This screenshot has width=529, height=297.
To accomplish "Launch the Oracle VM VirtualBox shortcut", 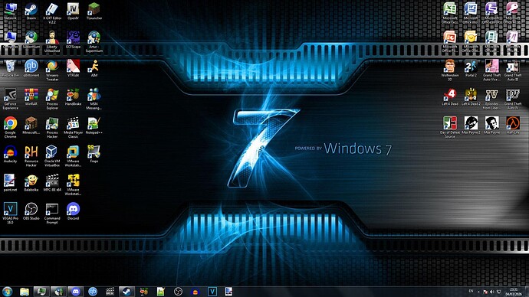I will pyautogui.click(x=52, y=156).
